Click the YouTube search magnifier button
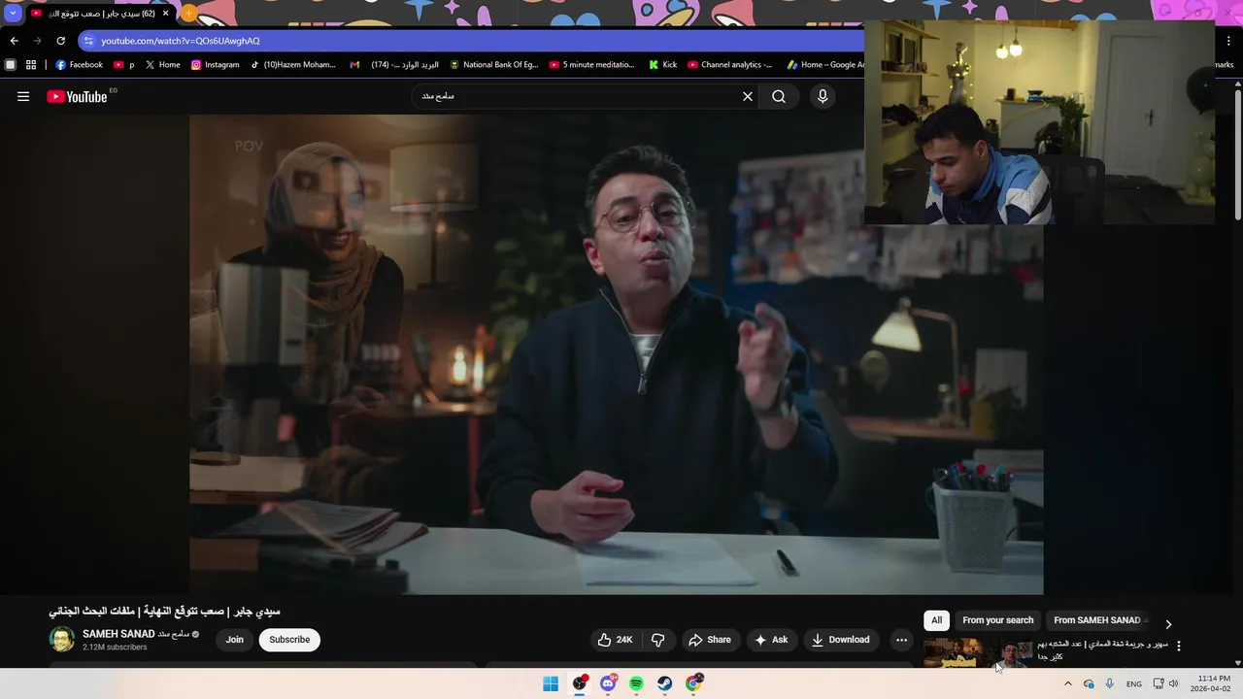 pyautogui.click(x=779, y=96)
